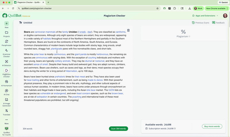Click the Subscription words info icon
This screenshot has height=137, width=230.
[x=175, y=128]
